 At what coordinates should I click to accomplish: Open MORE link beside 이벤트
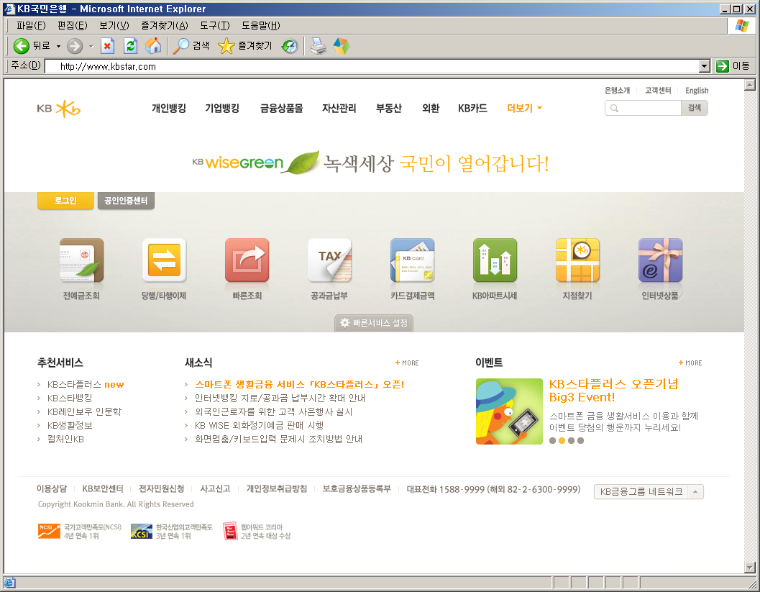[690, 363]
